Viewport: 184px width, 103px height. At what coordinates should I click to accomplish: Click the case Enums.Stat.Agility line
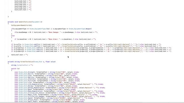(x=46, y=77)
